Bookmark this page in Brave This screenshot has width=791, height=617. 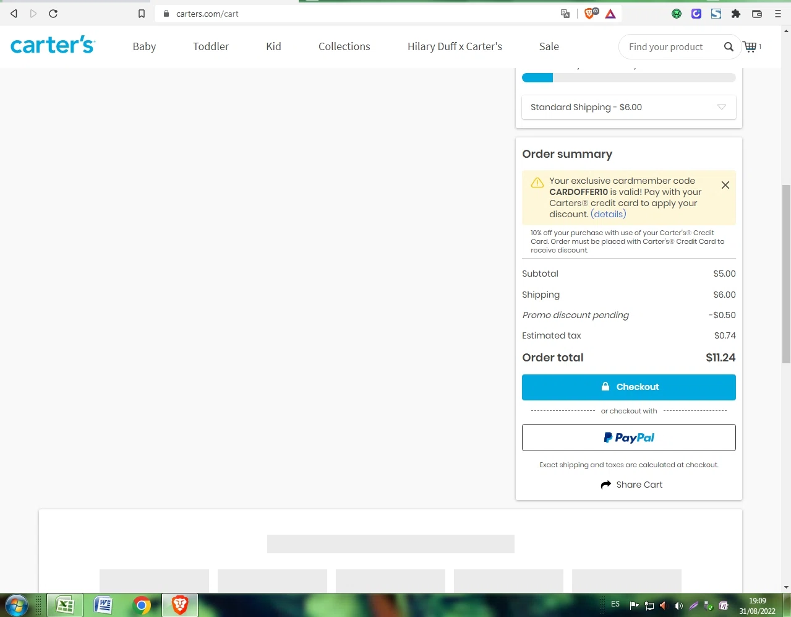pos(142,14)
